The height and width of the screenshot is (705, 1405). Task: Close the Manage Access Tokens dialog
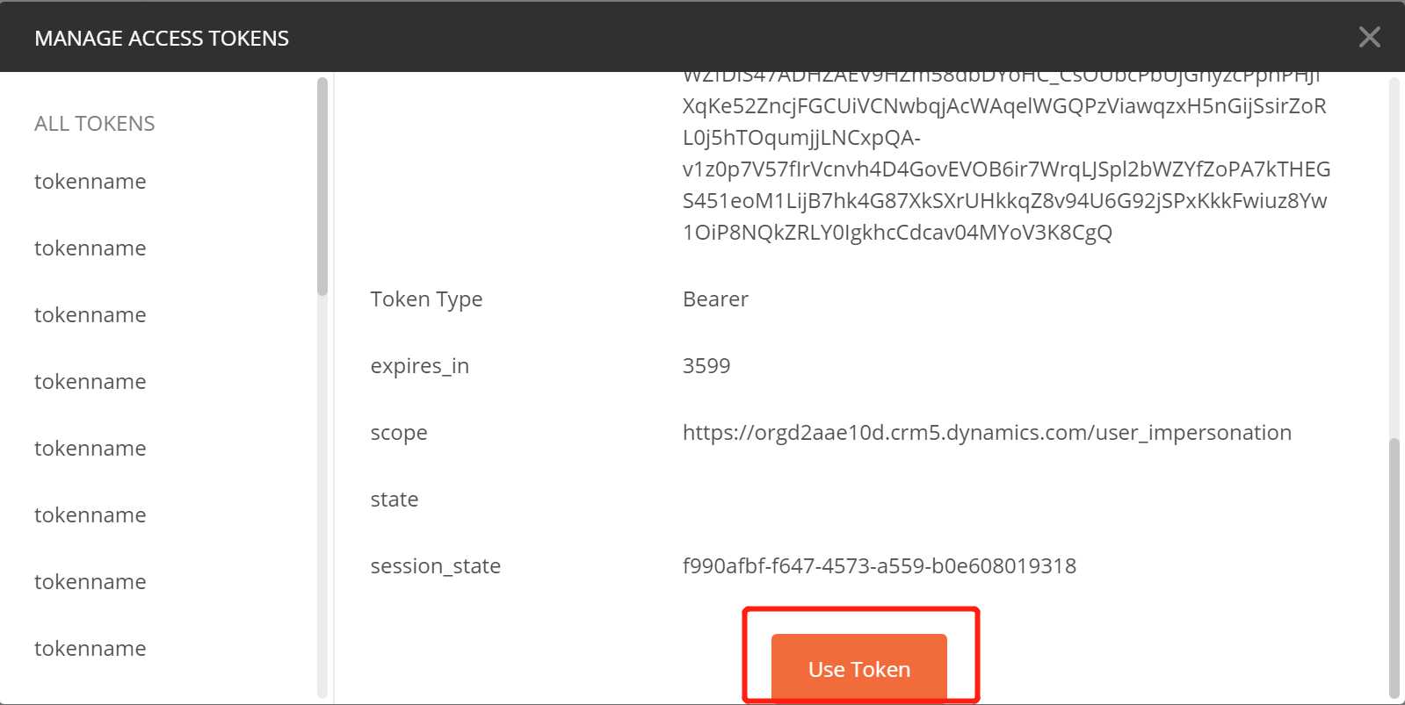tap(1369, 37)
